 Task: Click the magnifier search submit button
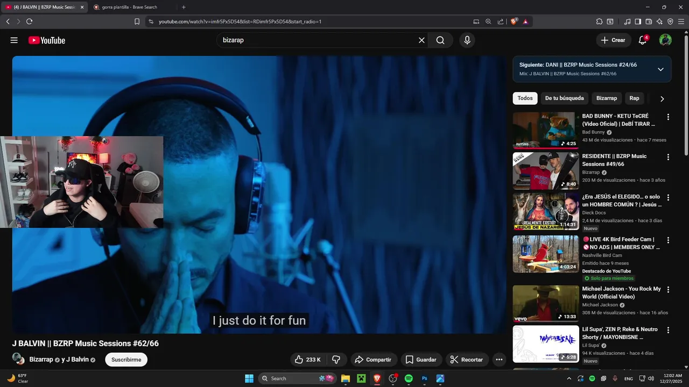tap(440, 40)
